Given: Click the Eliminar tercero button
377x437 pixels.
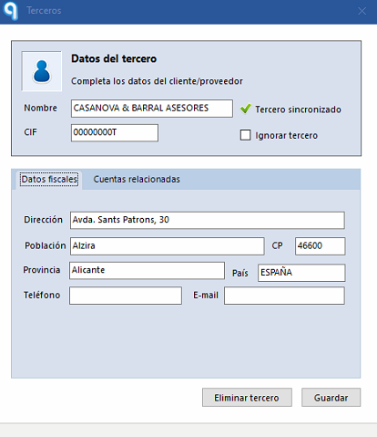Looking at the screenshot, I should [x=247, y=398].
